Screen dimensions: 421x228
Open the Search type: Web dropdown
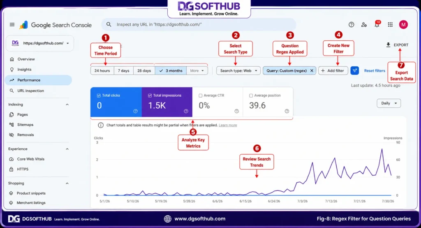[x=238, y=71]
